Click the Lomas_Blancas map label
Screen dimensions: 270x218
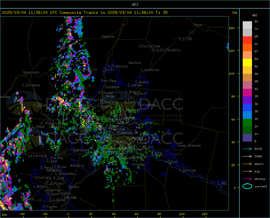[x=189, y=145]
